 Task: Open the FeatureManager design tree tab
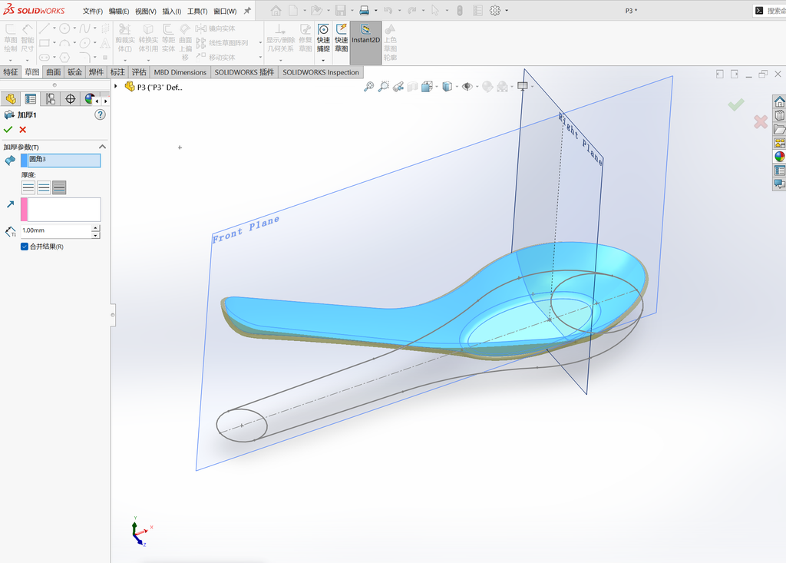tap(11, 99)
